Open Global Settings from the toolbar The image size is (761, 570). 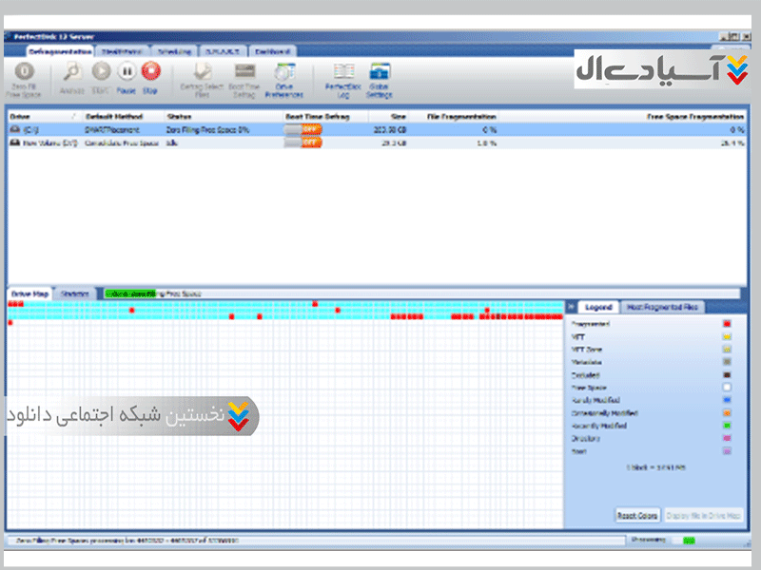[380, 73]
